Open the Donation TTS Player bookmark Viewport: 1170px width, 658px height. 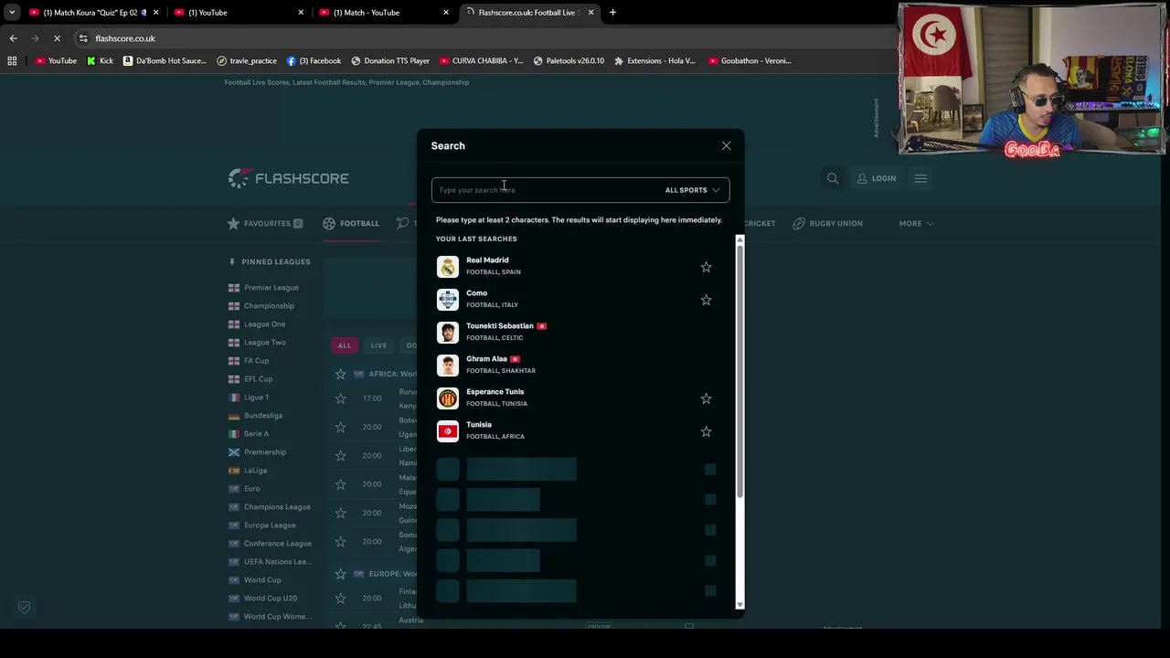coord(390,60)
